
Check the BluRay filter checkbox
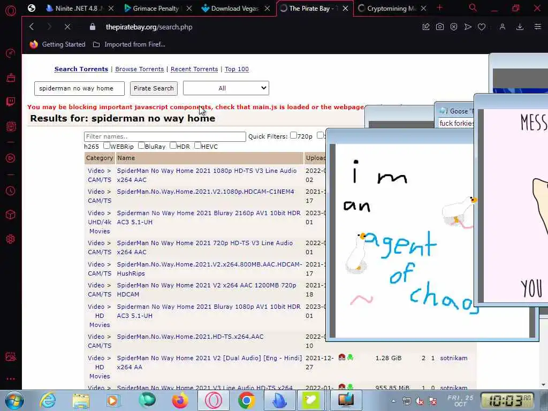click(x=141, y=146)
